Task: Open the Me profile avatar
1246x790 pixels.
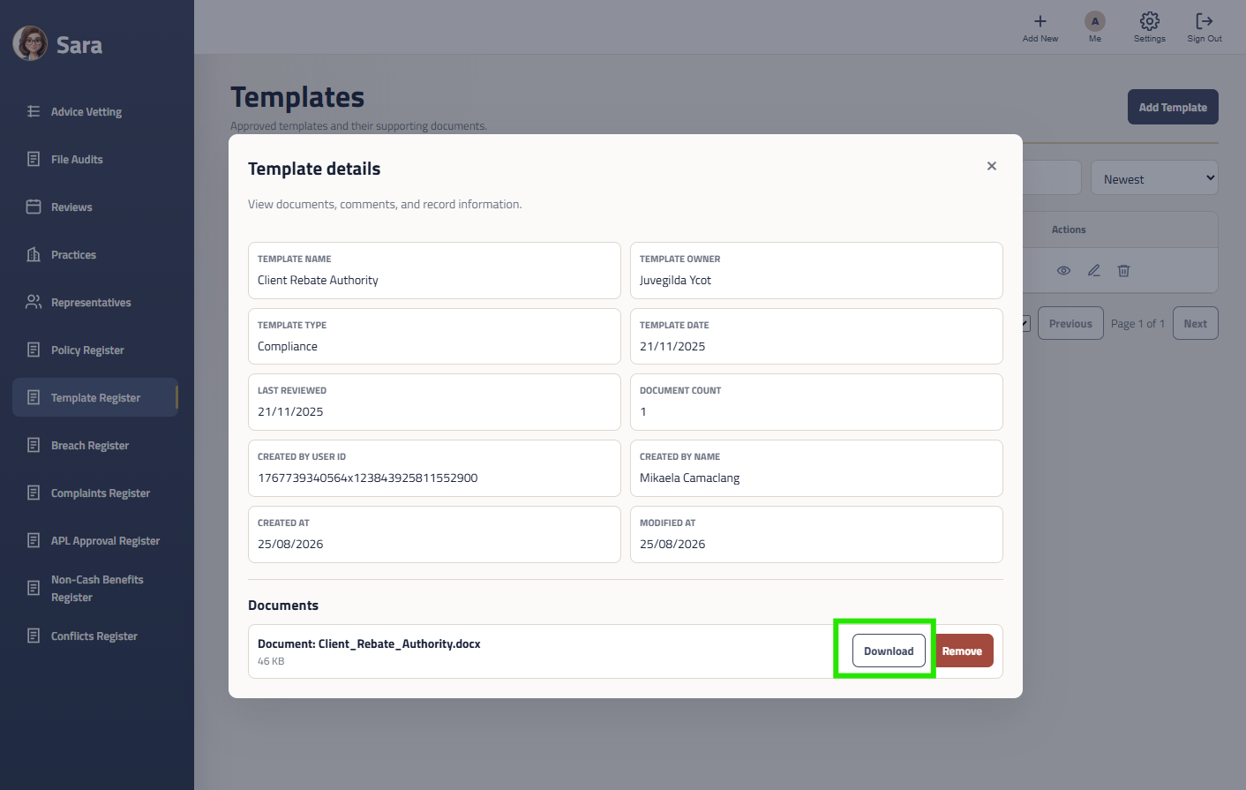Action: click(x=1094, y=21)
